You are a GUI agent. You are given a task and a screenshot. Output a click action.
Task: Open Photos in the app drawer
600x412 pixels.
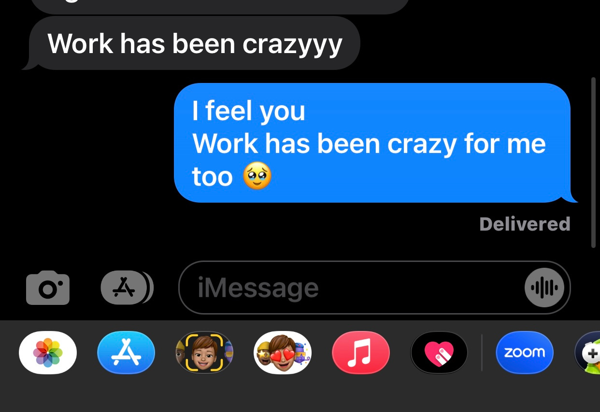(48, 353)
